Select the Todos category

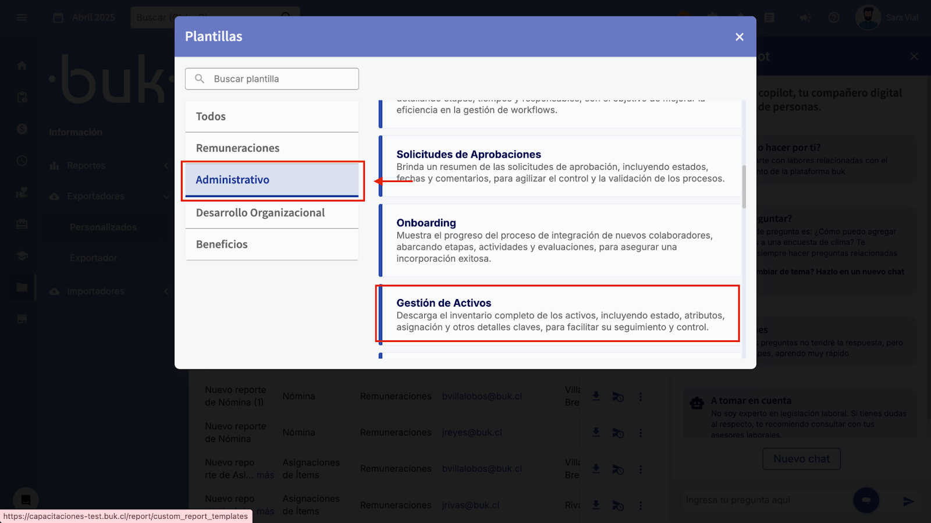click(272, 116)
